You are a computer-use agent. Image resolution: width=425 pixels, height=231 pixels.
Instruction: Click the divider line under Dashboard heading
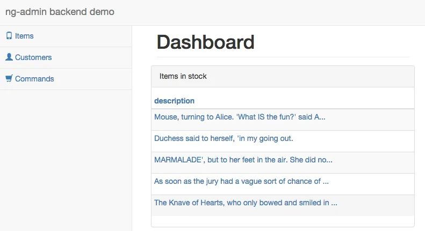point(283,57)
